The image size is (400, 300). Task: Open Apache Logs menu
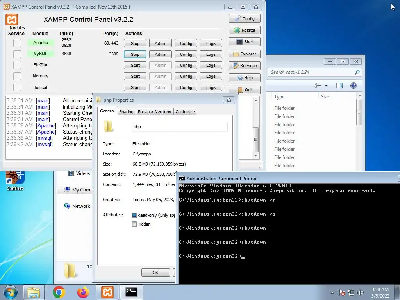point(211,43)
